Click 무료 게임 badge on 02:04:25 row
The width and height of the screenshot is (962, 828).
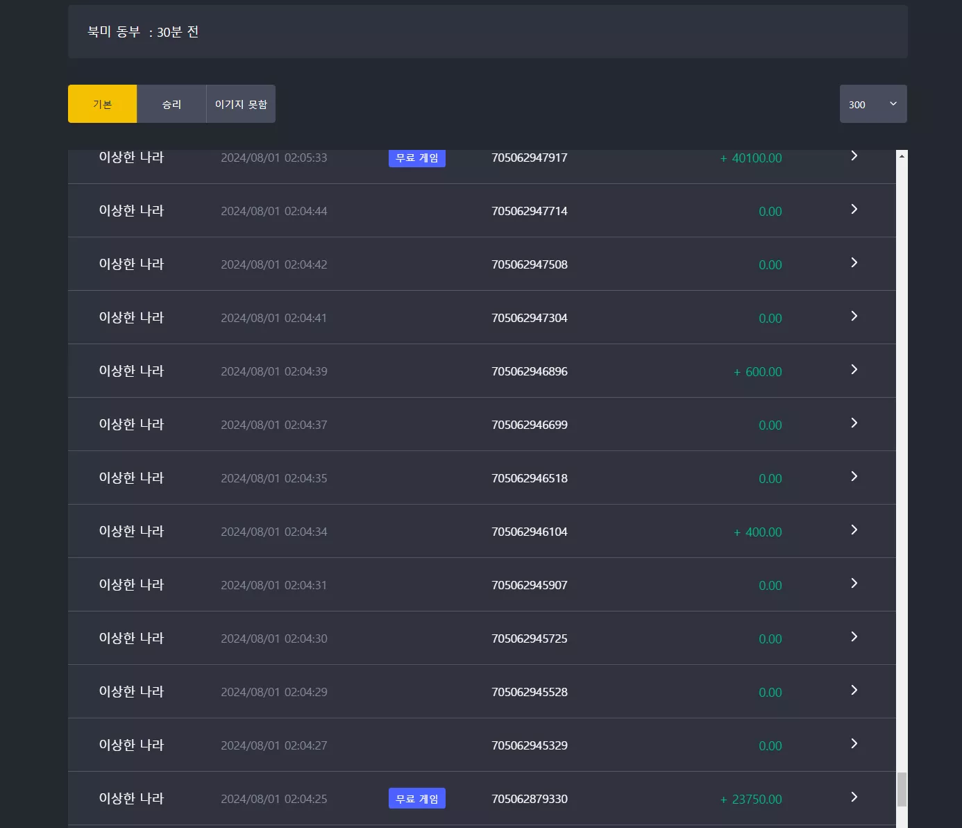point(417,798)
